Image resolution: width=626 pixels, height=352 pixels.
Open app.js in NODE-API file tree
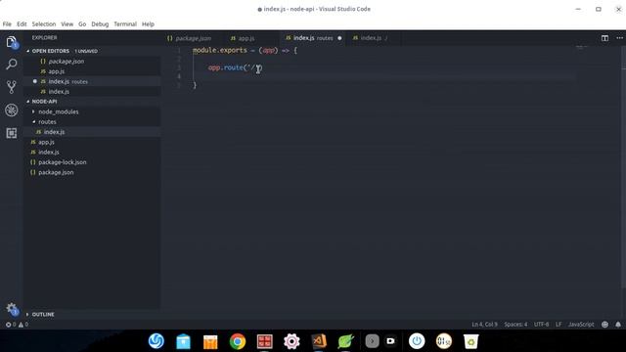click(x=46, y=142)
